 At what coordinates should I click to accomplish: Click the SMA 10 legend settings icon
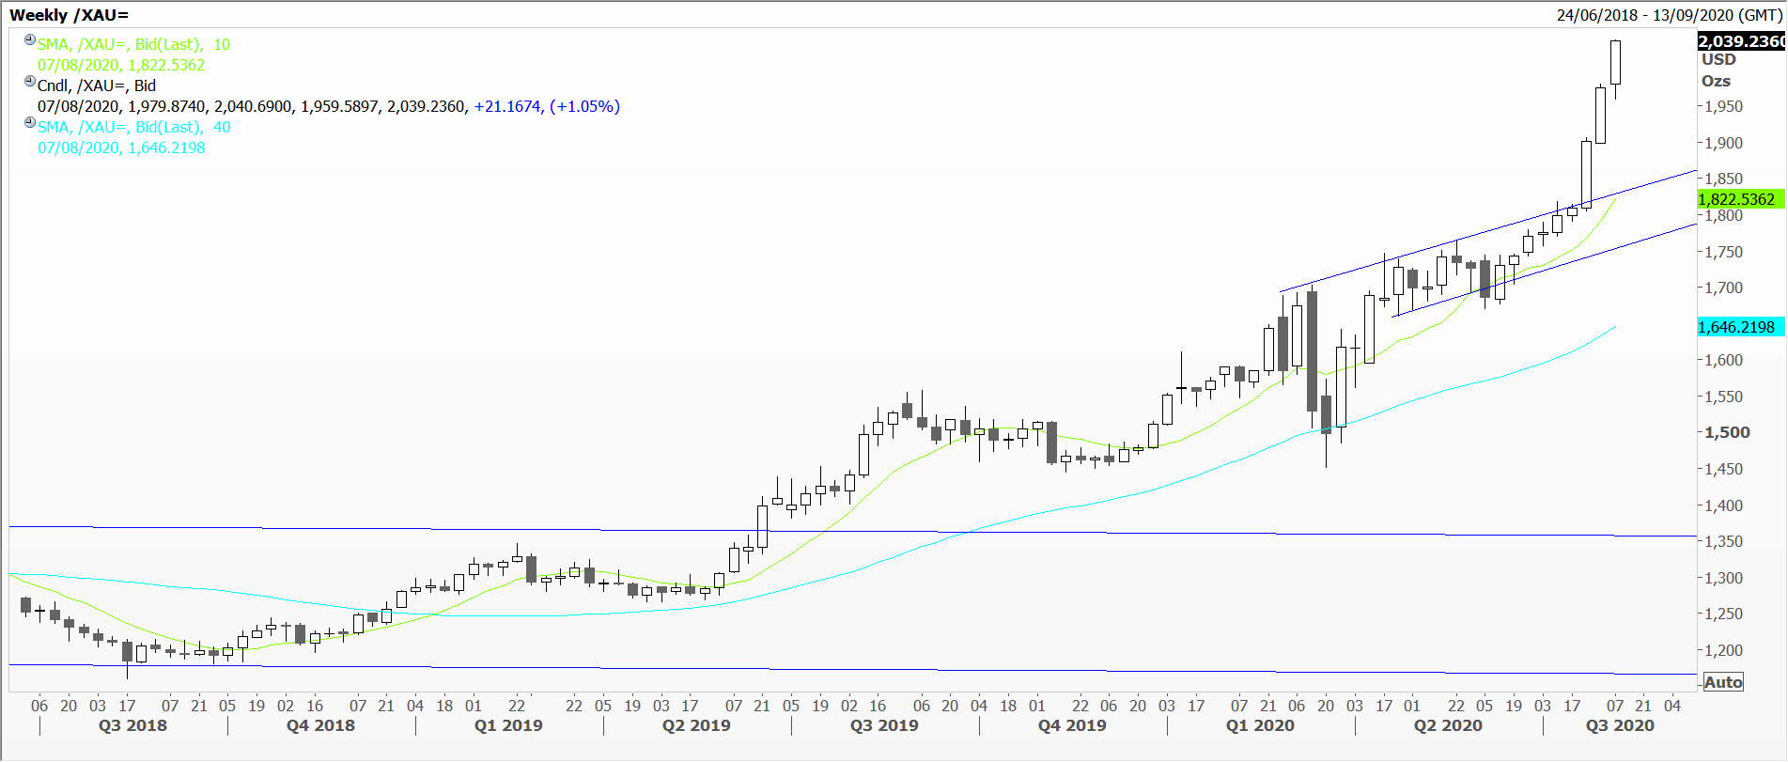(30, 40)
